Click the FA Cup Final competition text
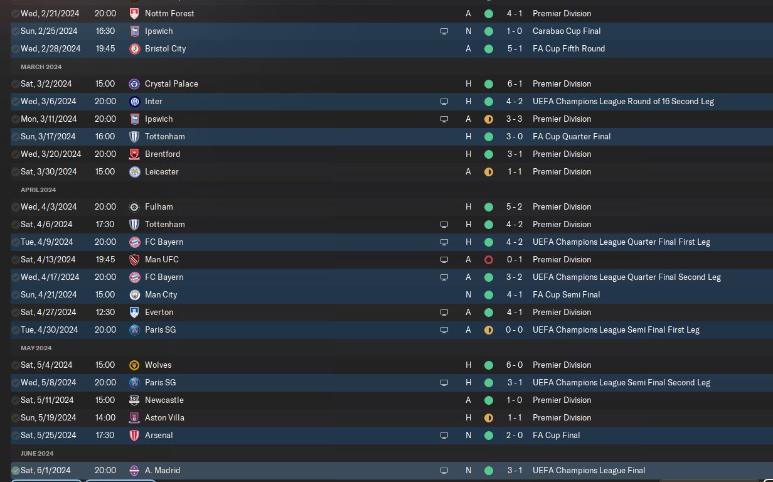 click(556, 435)
